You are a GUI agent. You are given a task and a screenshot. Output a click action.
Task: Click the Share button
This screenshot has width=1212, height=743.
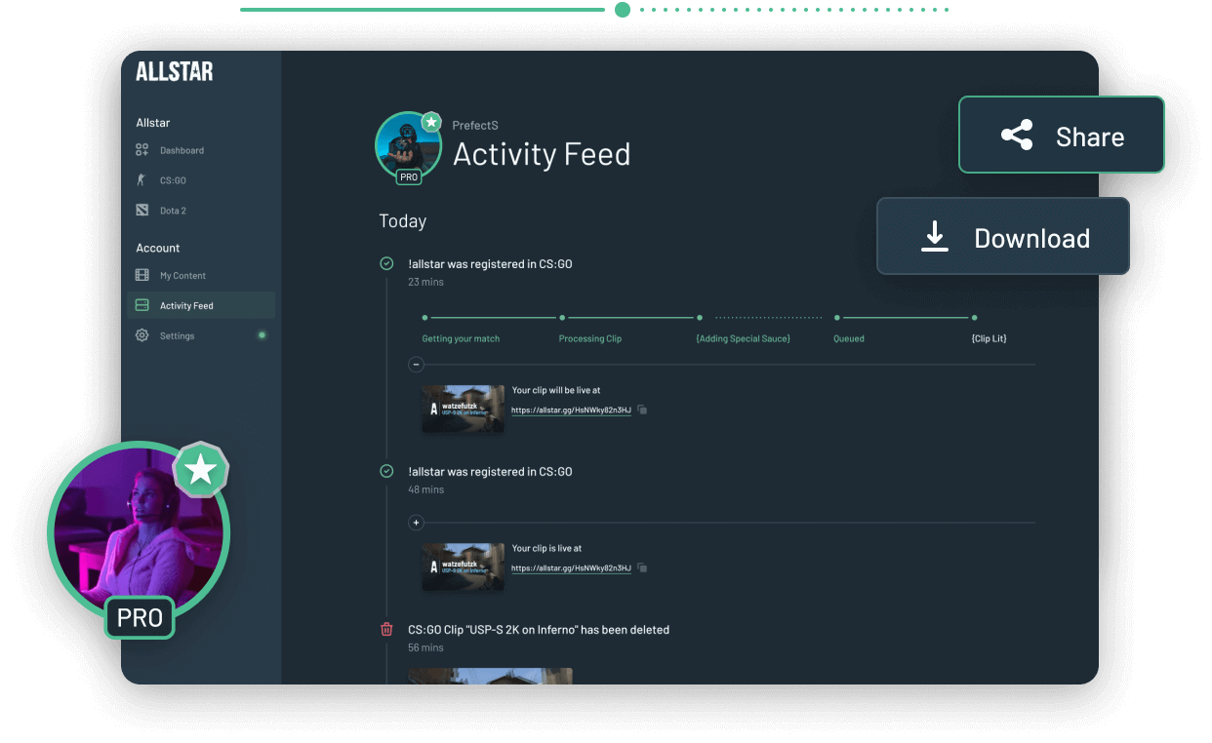[x=1061, y=136]
